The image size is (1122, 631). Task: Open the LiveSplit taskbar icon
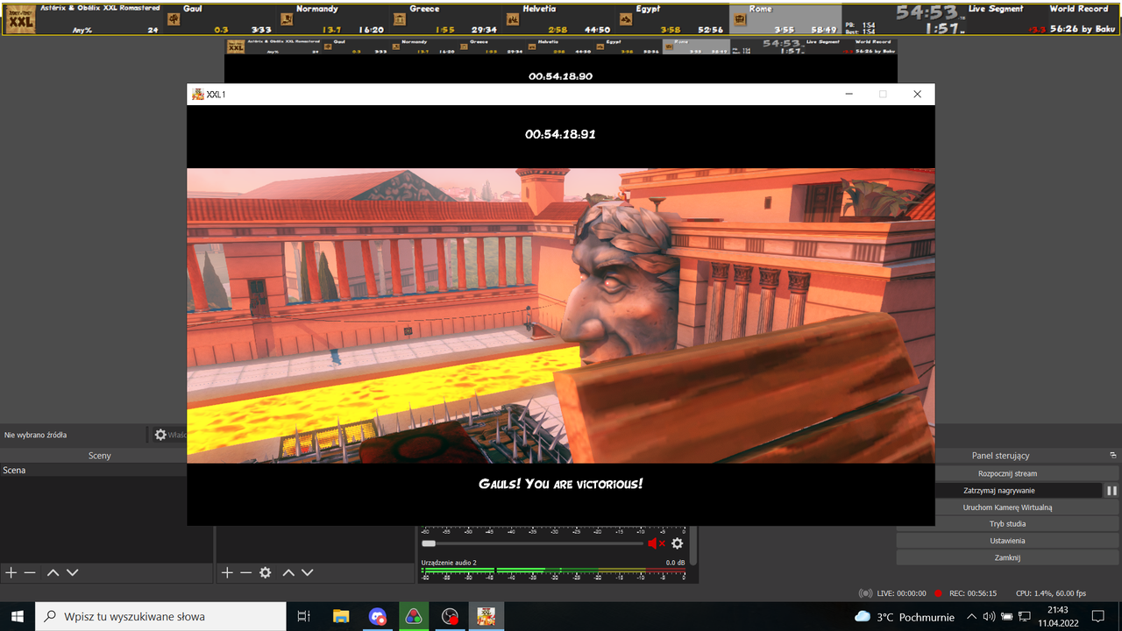413,617
